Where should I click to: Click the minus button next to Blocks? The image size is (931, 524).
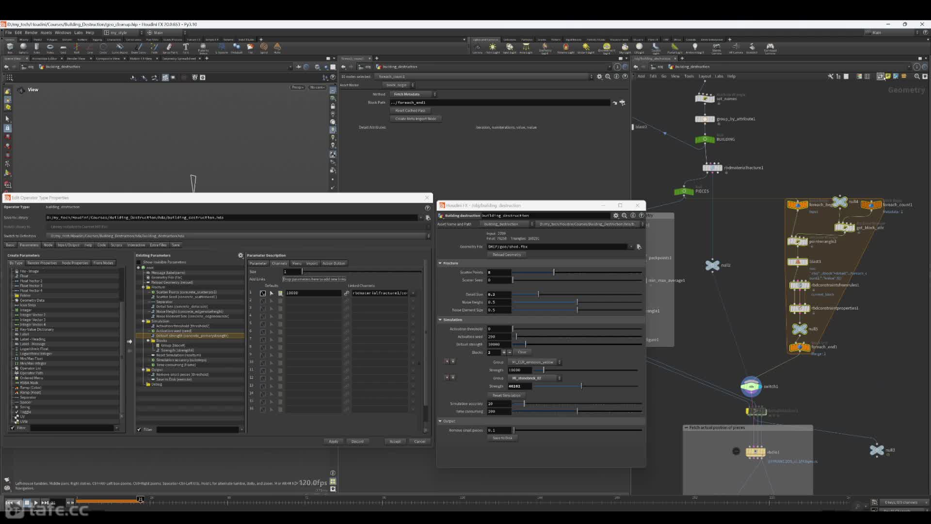point(509,352)
